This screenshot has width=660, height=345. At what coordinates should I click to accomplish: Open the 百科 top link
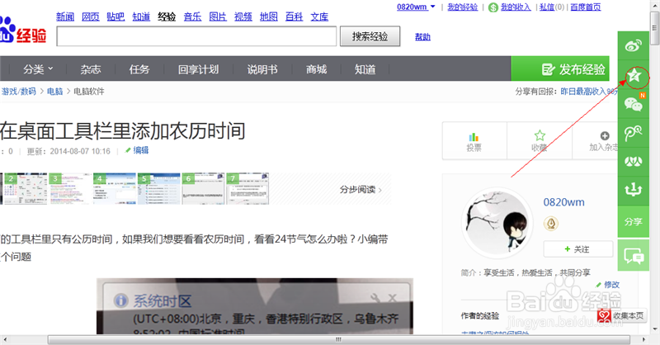[294, 17]
